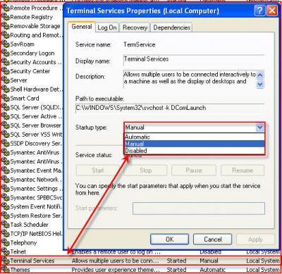This screenshot has height=274, width=282.
Task: Click the Apply button
Action: tap(255, 239)
